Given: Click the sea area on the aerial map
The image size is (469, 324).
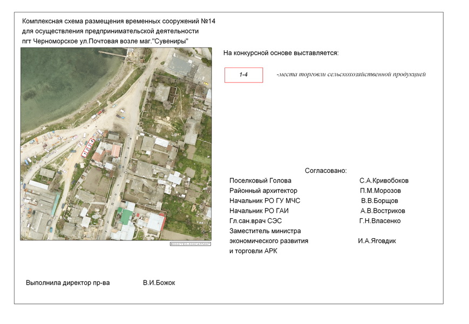Looking at the screenshot, I should (59, 81).
